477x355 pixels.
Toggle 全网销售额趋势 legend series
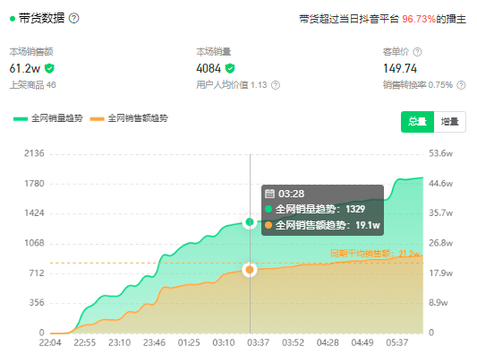129,118
